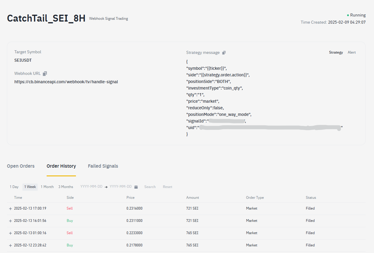
Task: Copy the Strategy message with copy icon
Action: coord(224,53)
